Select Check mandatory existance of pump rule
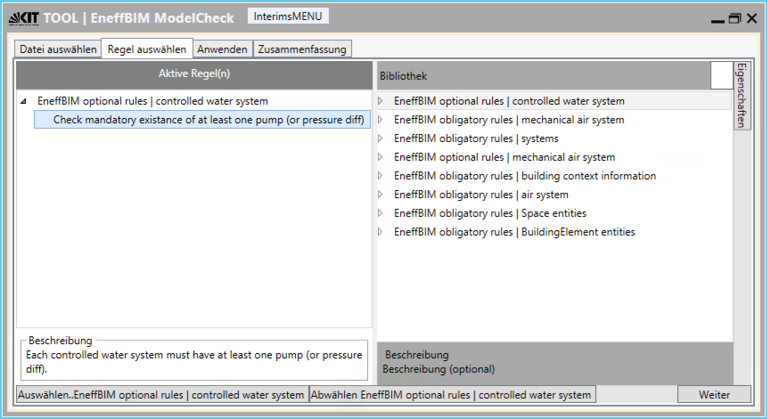The width and height of the screenshot is (767, 419). click(x=202, y=120)
